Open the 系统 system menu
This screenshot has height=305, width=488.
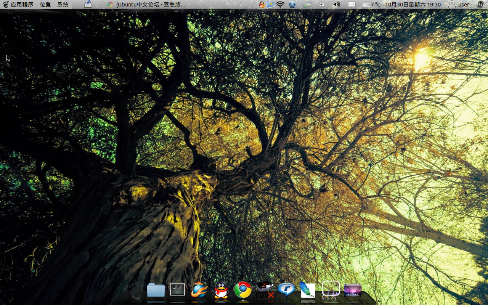click(63, 5)
